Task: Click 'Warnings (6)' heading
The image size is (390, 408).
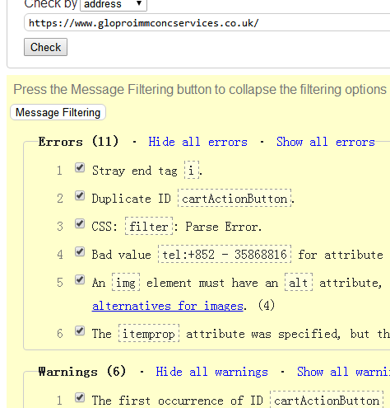Action: coord(81,372)
